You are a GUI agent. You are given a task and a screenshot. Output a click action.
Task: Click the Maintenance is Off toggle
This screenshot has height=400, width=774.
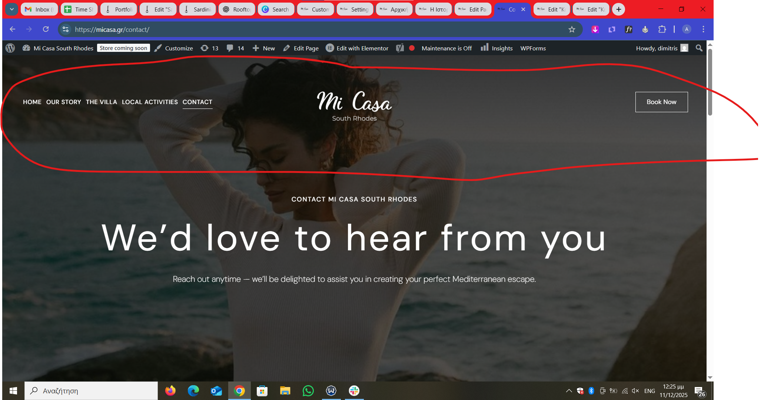pyautogui.click(x=446, y=48)
